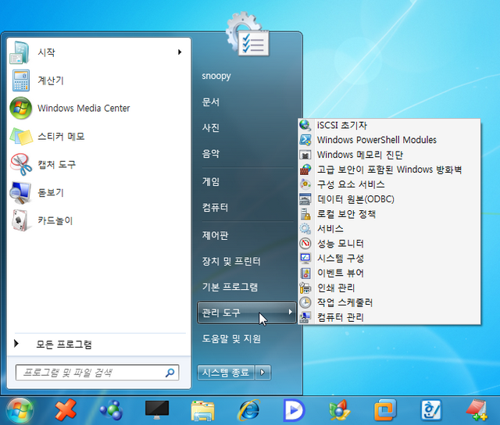Open the red notepad plus taskbar icon
Screen dimensions: 500x425
pos(477,410)
